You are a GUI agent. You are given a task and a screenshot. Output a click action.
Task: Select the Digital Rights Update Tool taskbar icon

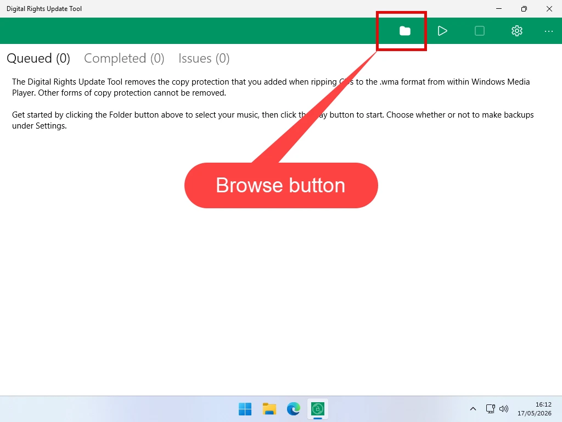pos(318,409)
